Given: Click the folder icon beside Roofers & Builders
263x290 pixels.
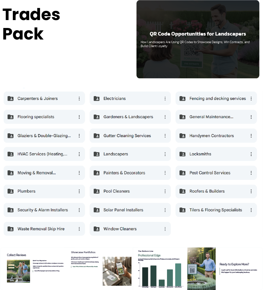Looking at the screenshot, I should coord(182,191).
